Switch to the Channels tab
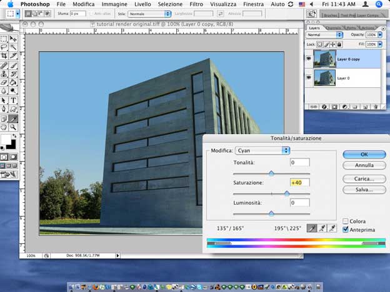Viewport: 390px width, 292px height. point(334,27)
